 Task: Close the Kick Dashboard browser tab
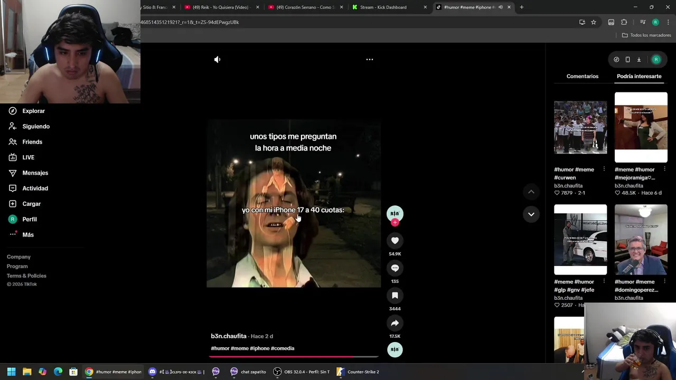click(425, 7)
